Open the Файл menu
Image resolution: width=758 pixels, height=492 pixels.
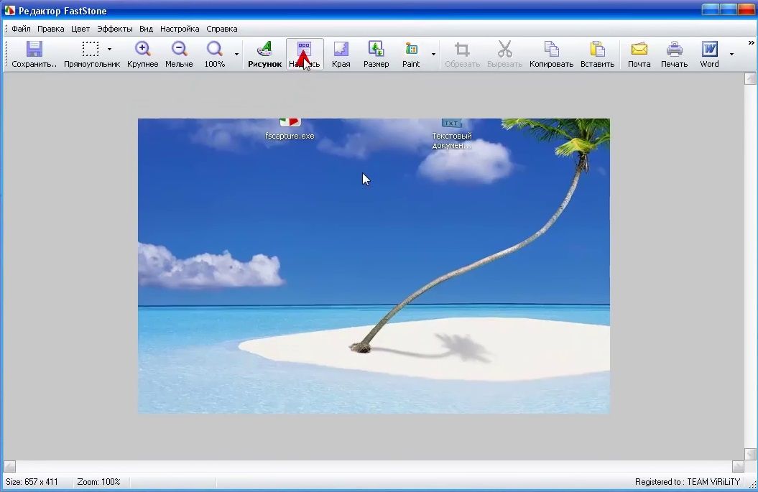tap(21, 29)
